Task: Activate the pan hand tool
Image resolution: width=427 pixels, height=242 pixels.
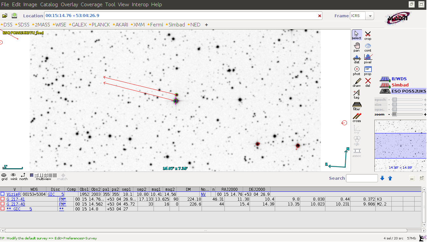Action: click(356, 46)
